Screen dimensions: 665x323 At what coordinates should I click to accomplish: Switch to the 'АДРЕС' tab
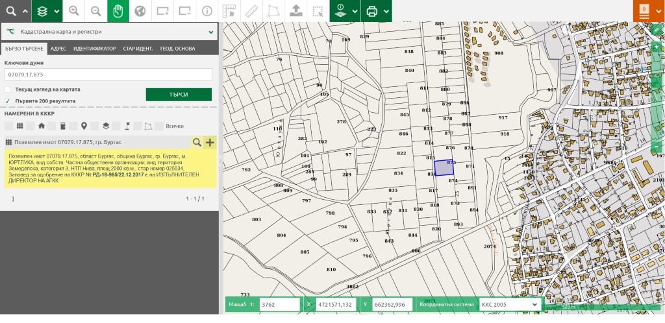(58, 49)
